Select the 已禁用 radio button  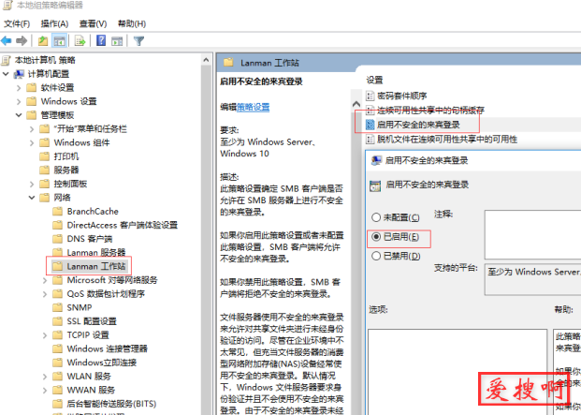click(x=377, y=255)
